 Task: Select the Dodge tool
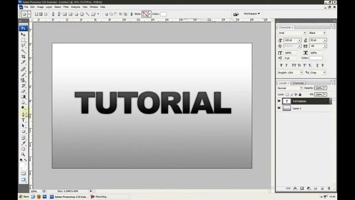click(23, 108)
